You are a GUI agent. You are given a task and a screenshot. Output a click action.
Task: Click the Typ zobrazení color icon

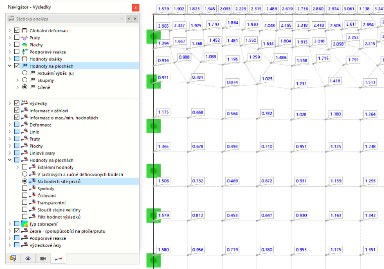click(x=24, y=224)
